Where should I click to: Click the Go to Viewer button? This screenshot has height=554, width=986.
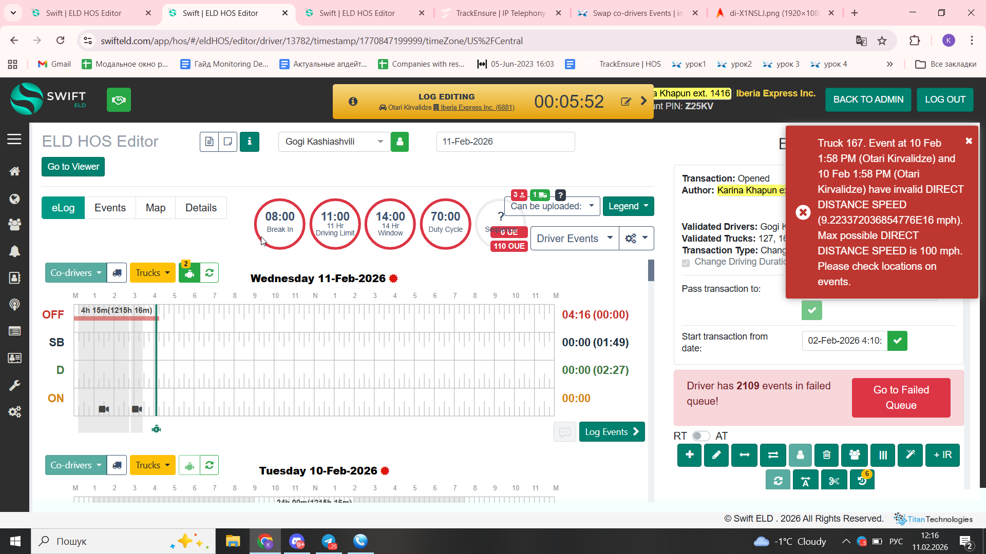pos(73,167)
